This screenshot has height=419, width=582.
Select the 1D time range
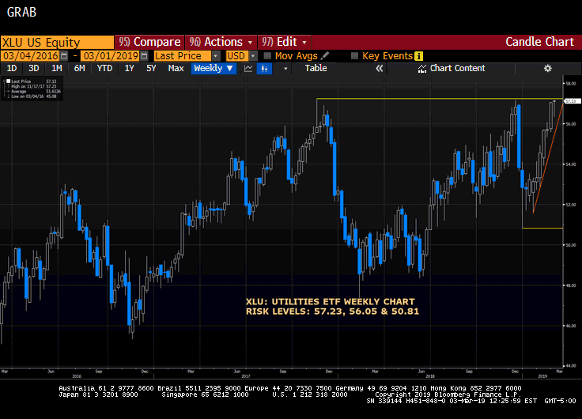[x=12, y=68]
